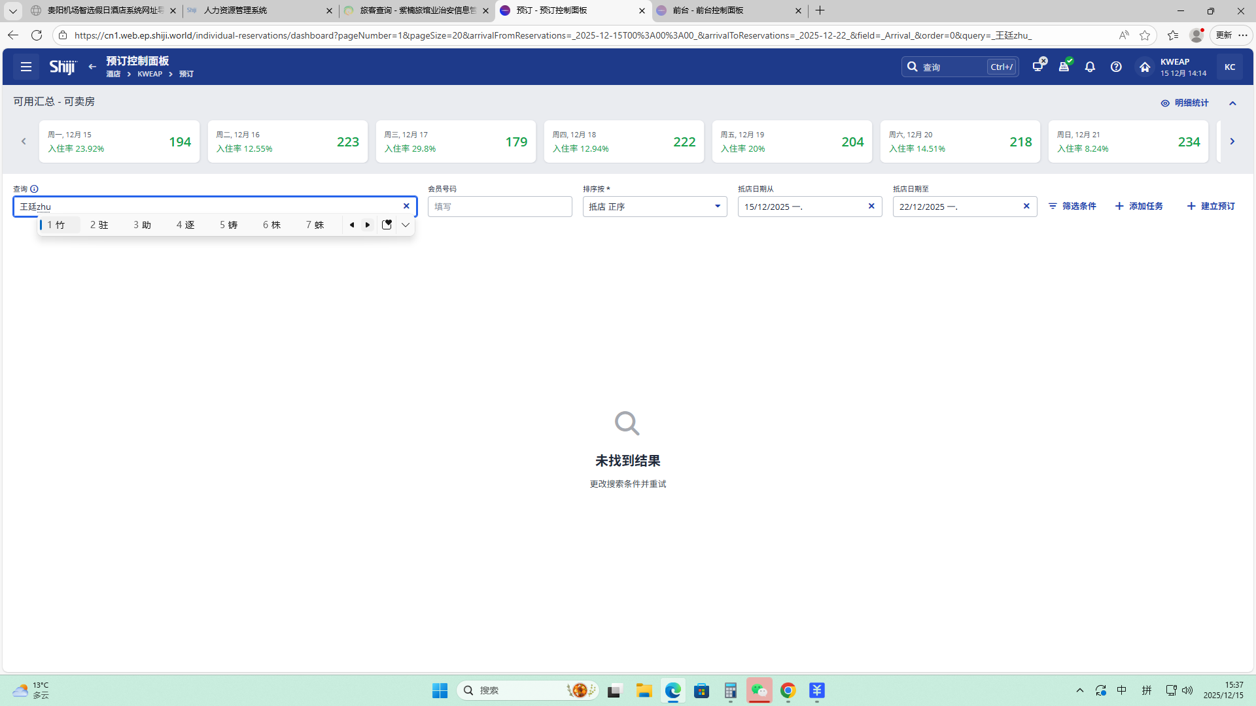Toggle 明细统计 detailed statistics view
Viewport: 1256px width, 706px height.
click(x=1185, y=103)
